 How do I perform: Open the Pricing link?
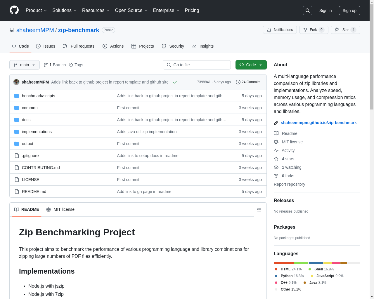[x=192, y=10]
